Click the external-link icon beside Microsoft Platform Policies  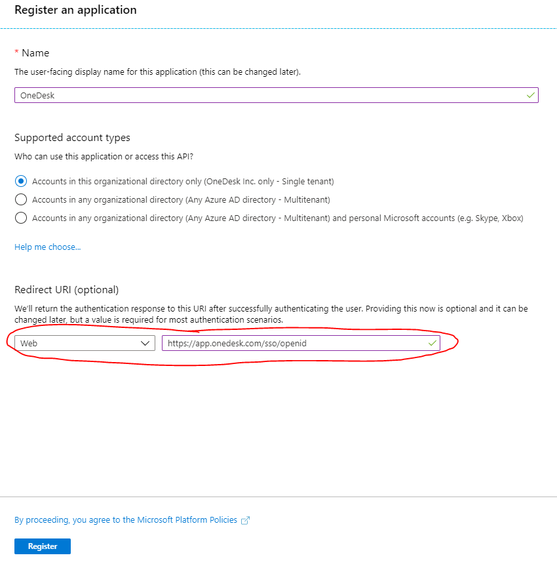pyautogui.click(x=244, y=519)
